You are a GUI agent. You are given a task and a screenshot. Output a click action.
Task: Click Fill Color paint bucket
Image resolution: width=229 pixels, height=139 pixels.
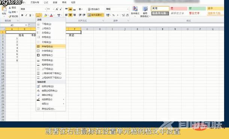click(45, 15)
